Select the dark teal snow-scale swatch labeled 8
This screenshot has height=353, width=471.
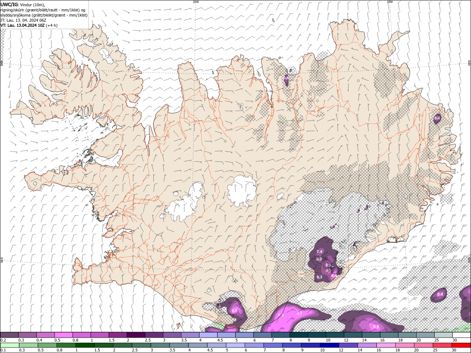coord(298,335)
